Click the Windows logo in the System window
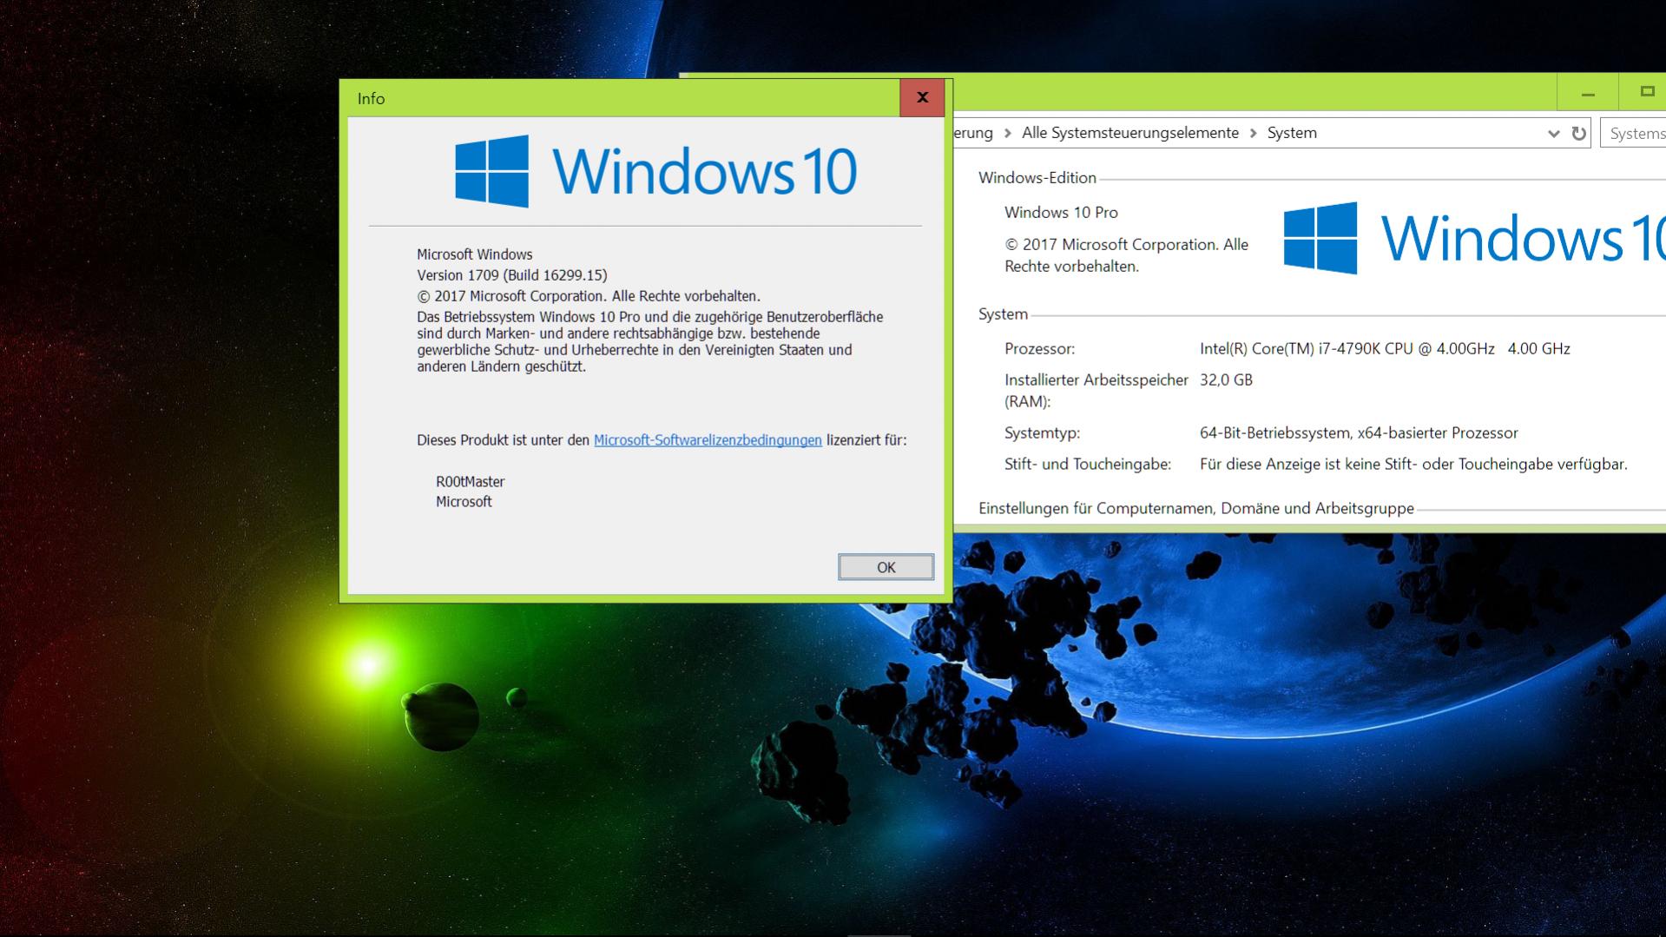 (1320, 238)
